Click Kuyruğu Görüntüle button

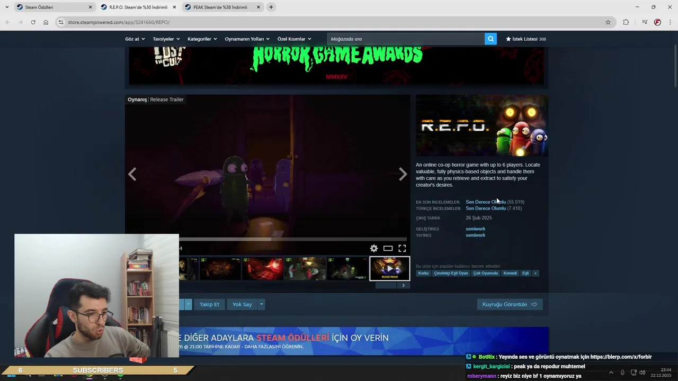pyautogui.click(x=510, y=304)
